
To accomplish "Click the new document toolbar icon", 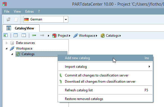I will tap(16, 19).
